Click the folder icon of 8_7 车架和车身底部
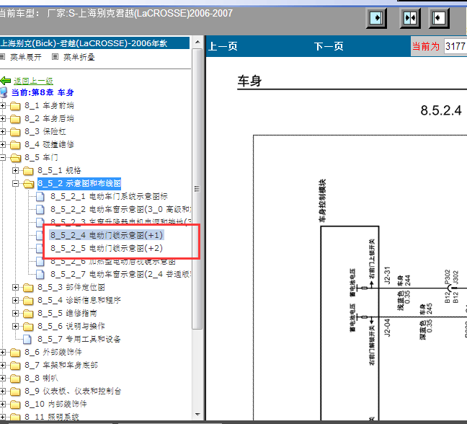The height and width of the screenshot is (424, 467). point(15,366)
